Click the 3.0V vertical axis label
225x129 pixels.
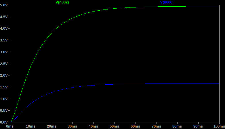[4, 52]
